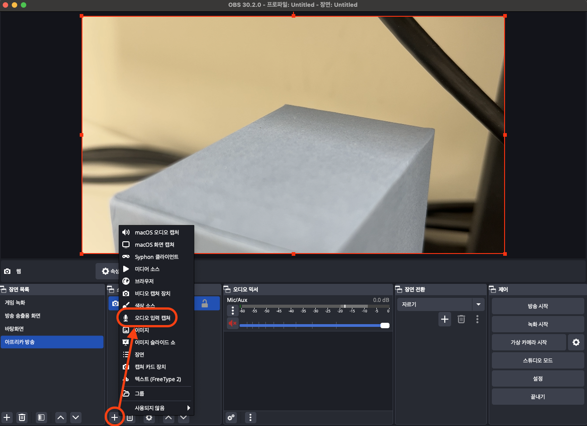The image size is (587, 426).
Task: Click the speaker icon beside macOS 오디오 캡쳐
Action: click(126, 232)
